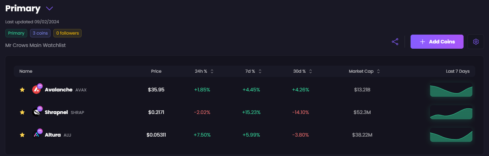Click the Shrapnel coin logo

coord(36,112)
